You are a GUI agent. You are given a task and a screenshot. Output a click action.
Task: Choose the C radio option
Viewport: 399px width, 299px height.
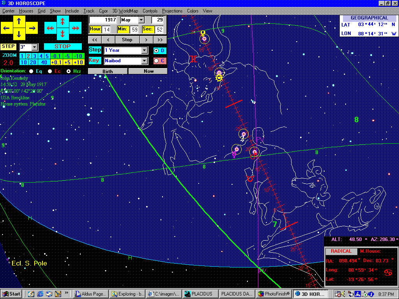(x=156, y=61)
